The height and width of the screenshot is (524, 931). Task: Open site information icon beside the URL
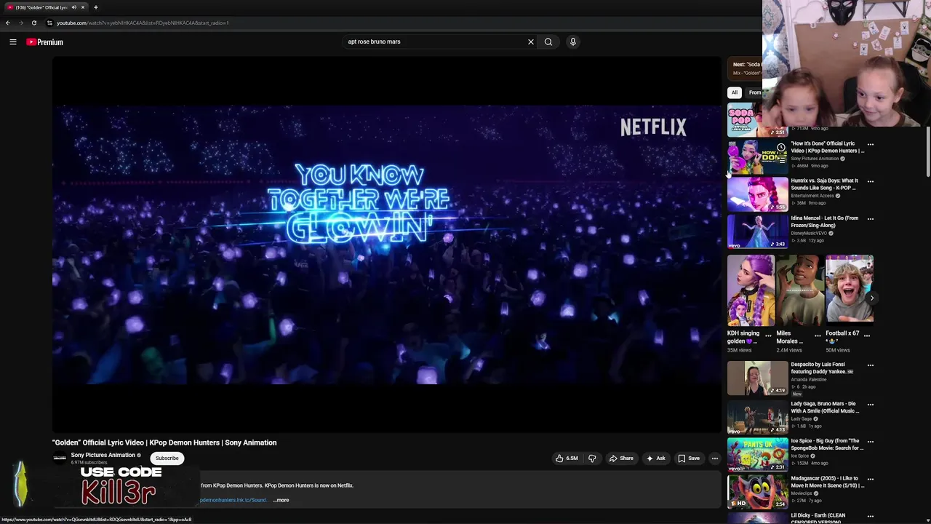[x=49, y=23]
